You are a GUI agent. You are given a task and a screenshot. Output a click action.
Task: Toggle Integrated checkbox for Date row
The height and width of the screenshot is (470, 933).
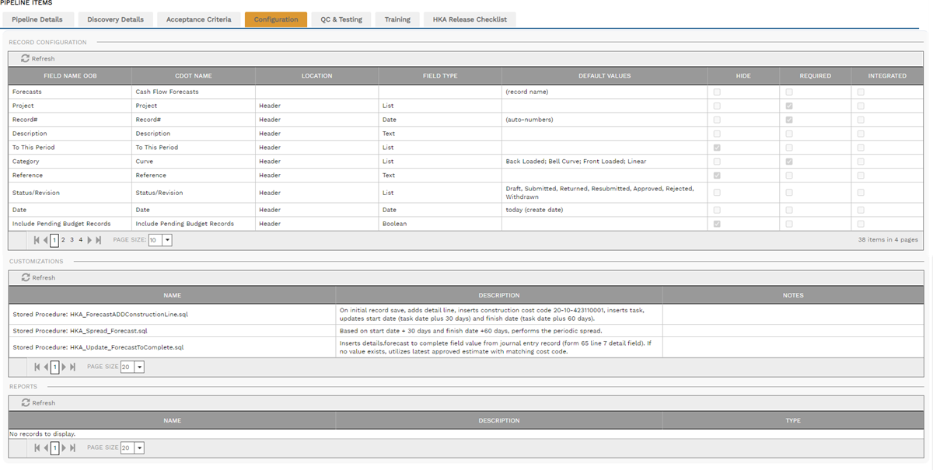pyautogui.click(x=861, y=210)
